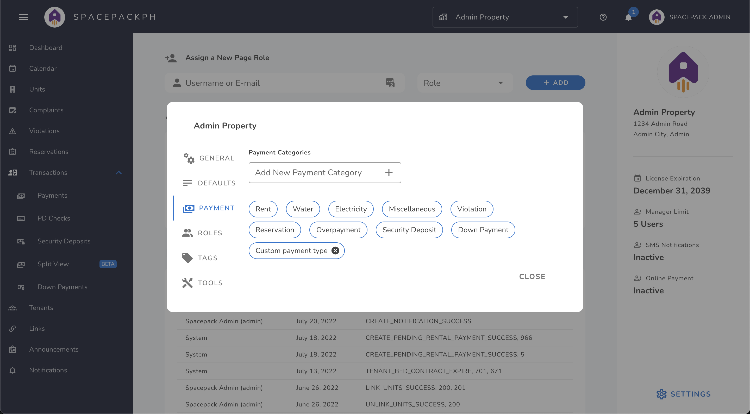Click the Reservations clipboard icon
Screen dimensions: 750x414
12,152
